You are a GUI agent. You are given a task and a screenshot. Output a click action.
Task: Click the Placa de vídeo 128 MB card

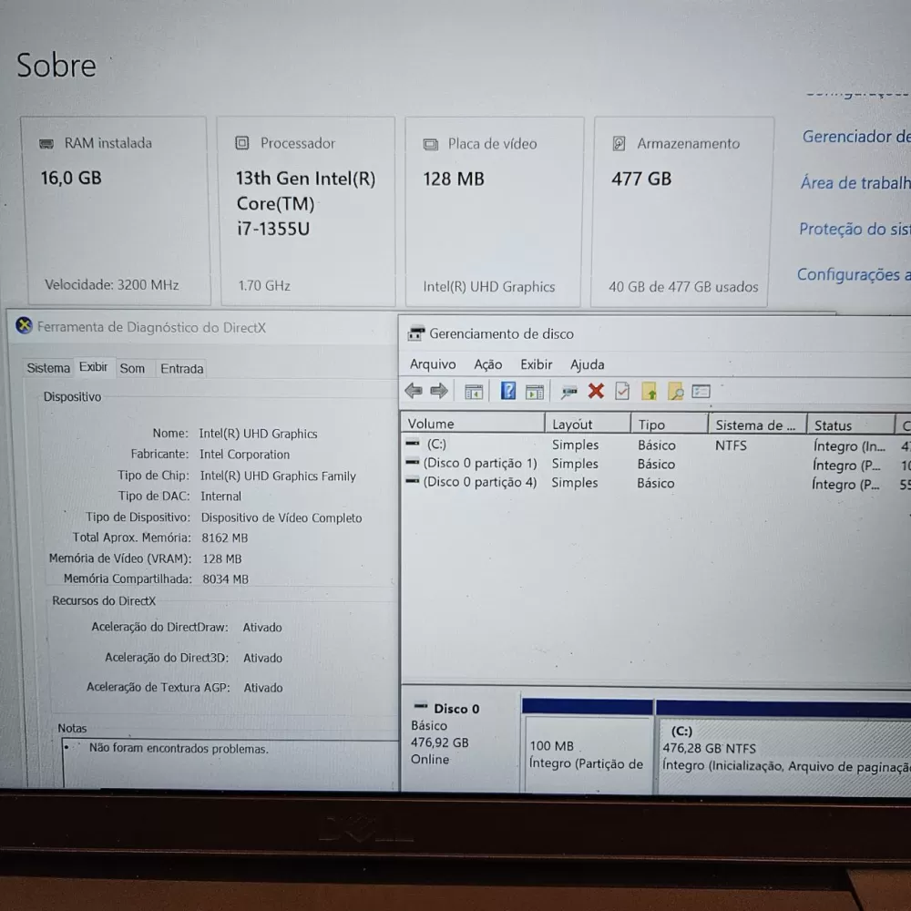(x=494, y=211)
